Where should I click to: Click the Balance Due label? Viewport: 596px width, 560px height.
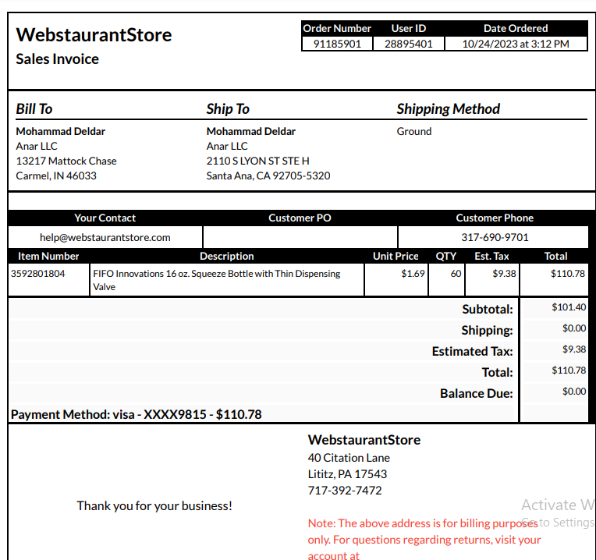click(477, 393)
